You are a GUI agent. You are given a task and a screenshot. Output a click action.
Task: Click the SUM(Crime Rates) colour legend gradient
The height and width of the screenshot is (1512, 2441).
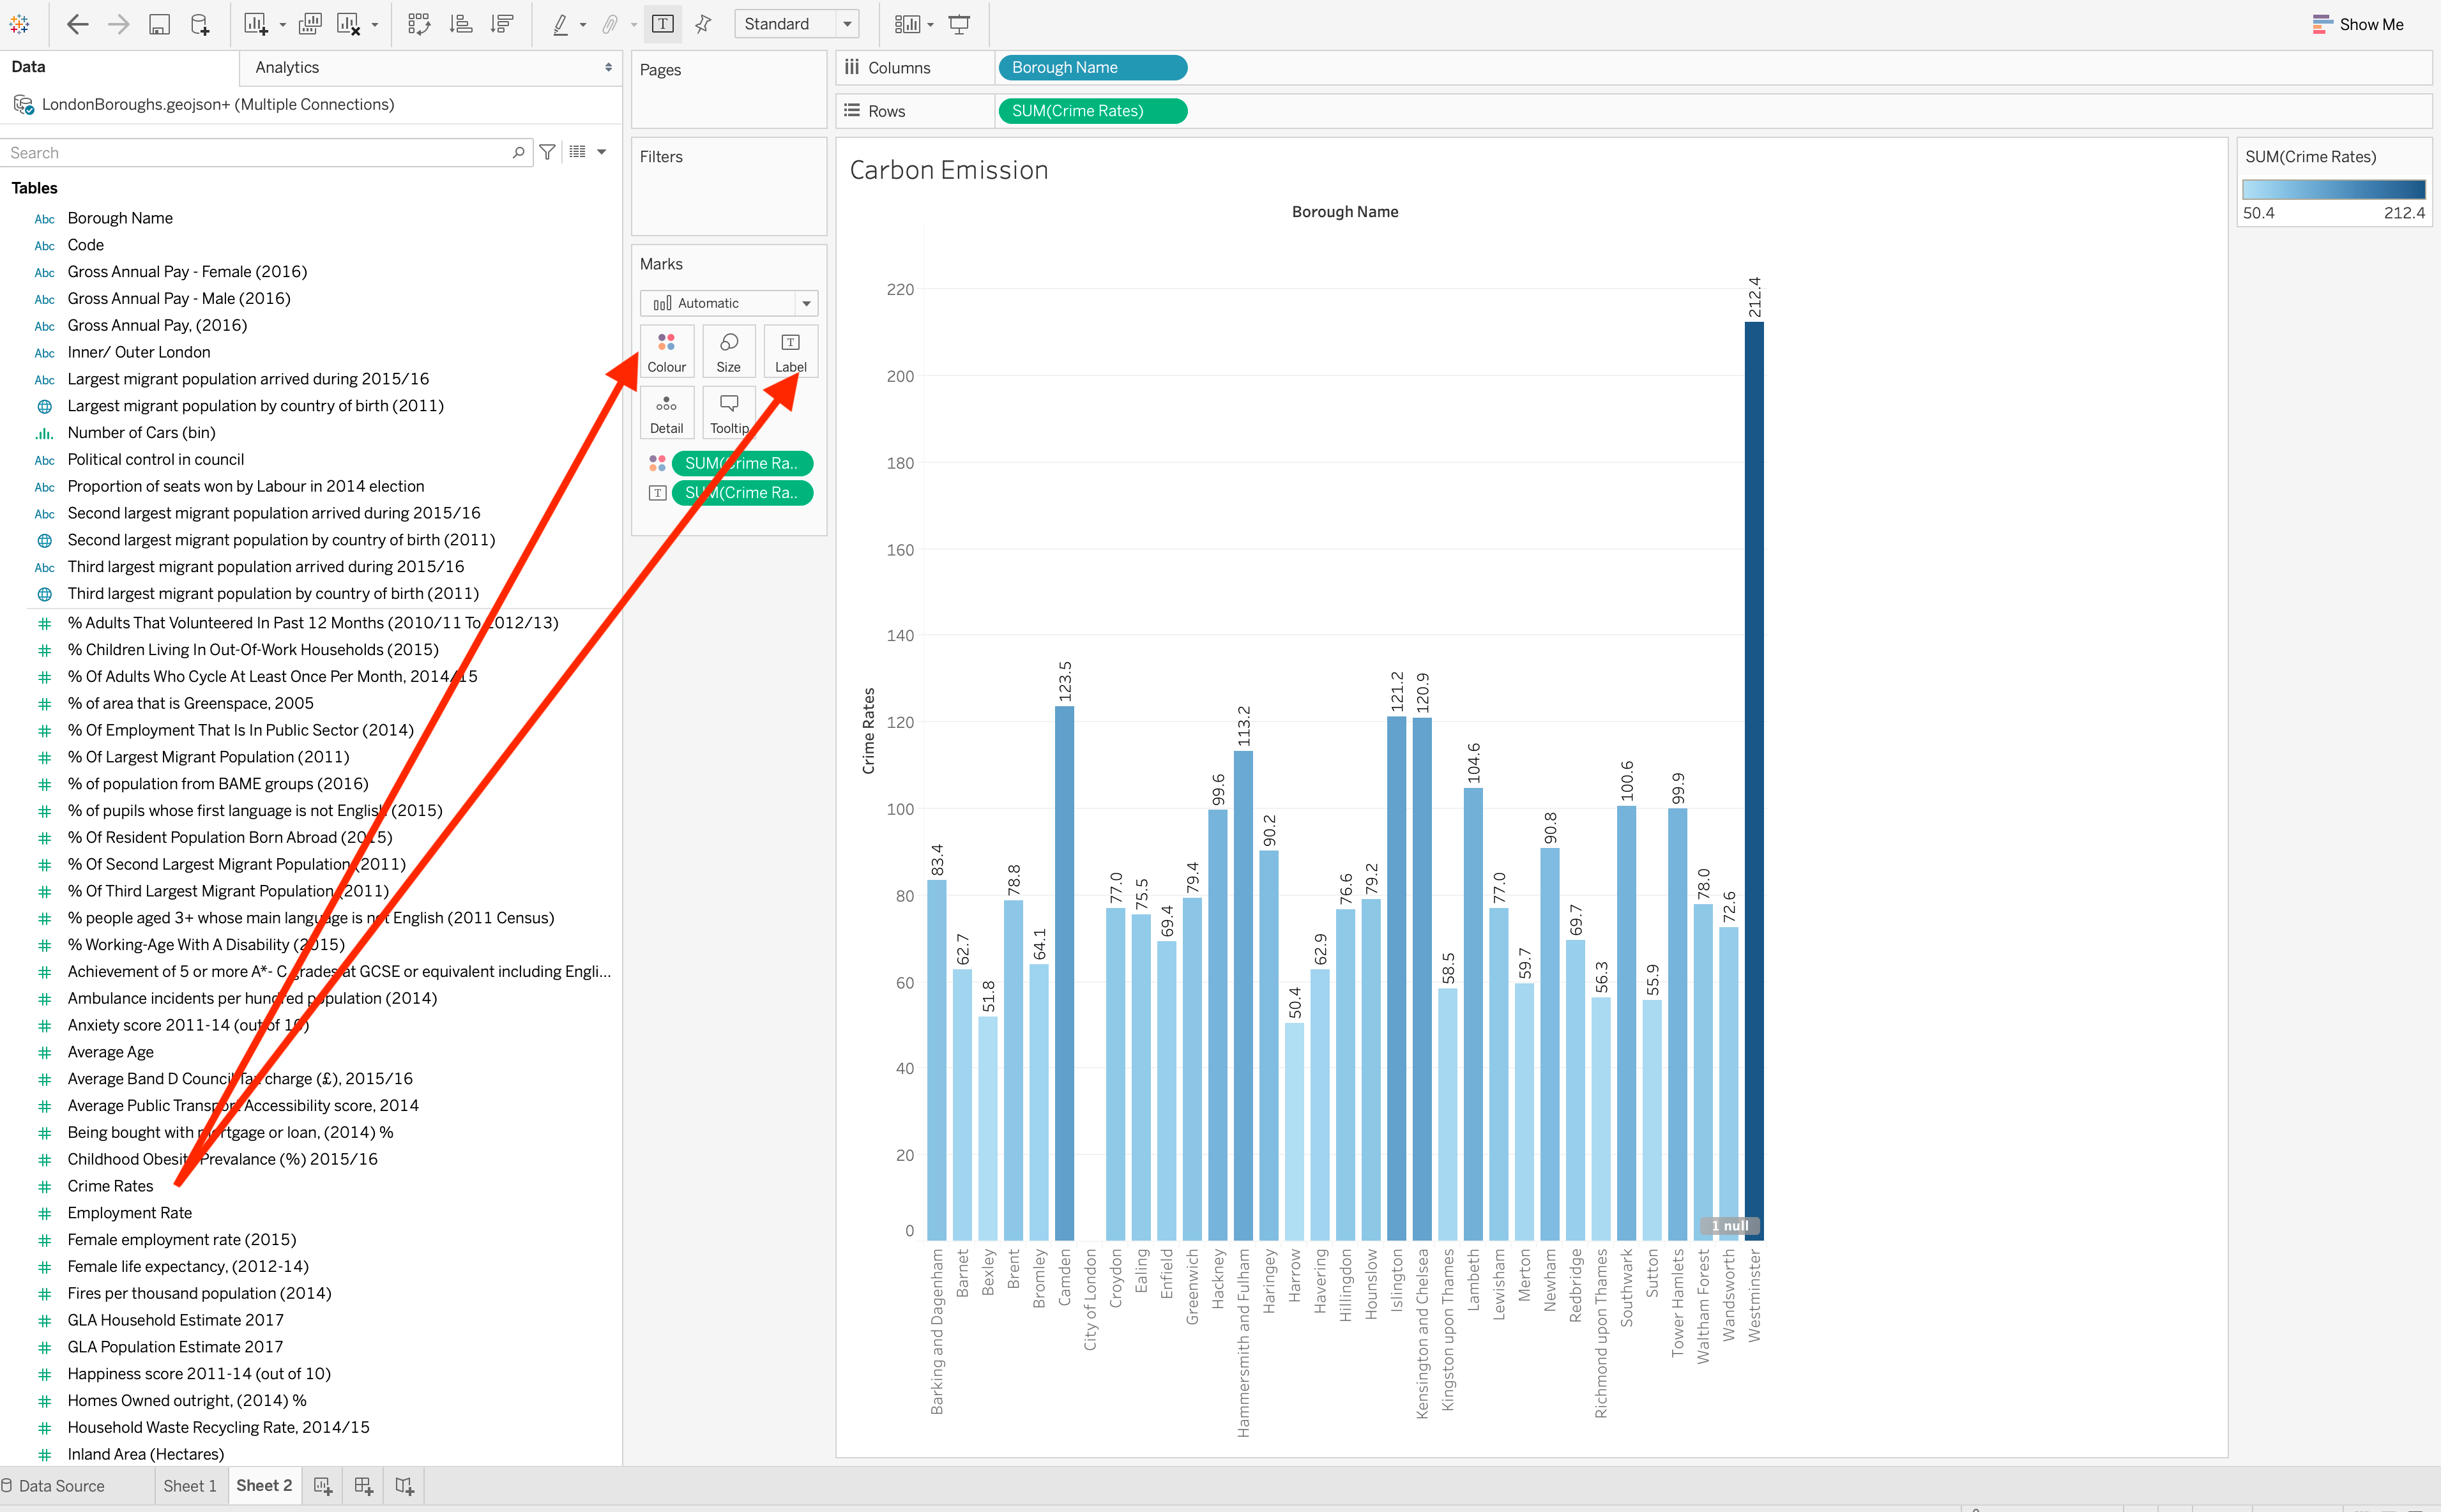tap(2333, 190)
